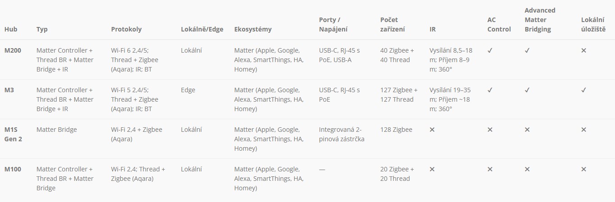This screenshot has height=202, width=615.
Task: Click the M1S Gen 2 IR cross
Action: tap(432, 130)
